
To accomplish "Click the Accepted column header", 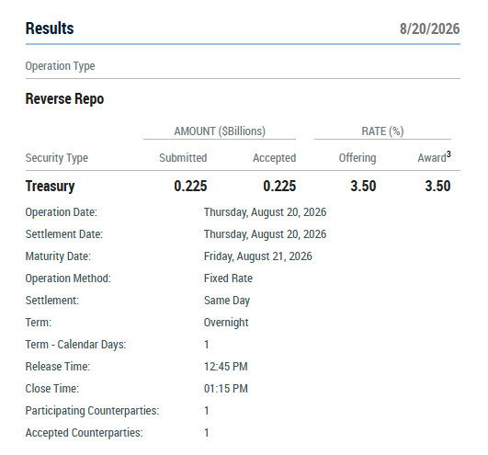I will (x=274, y=158).
